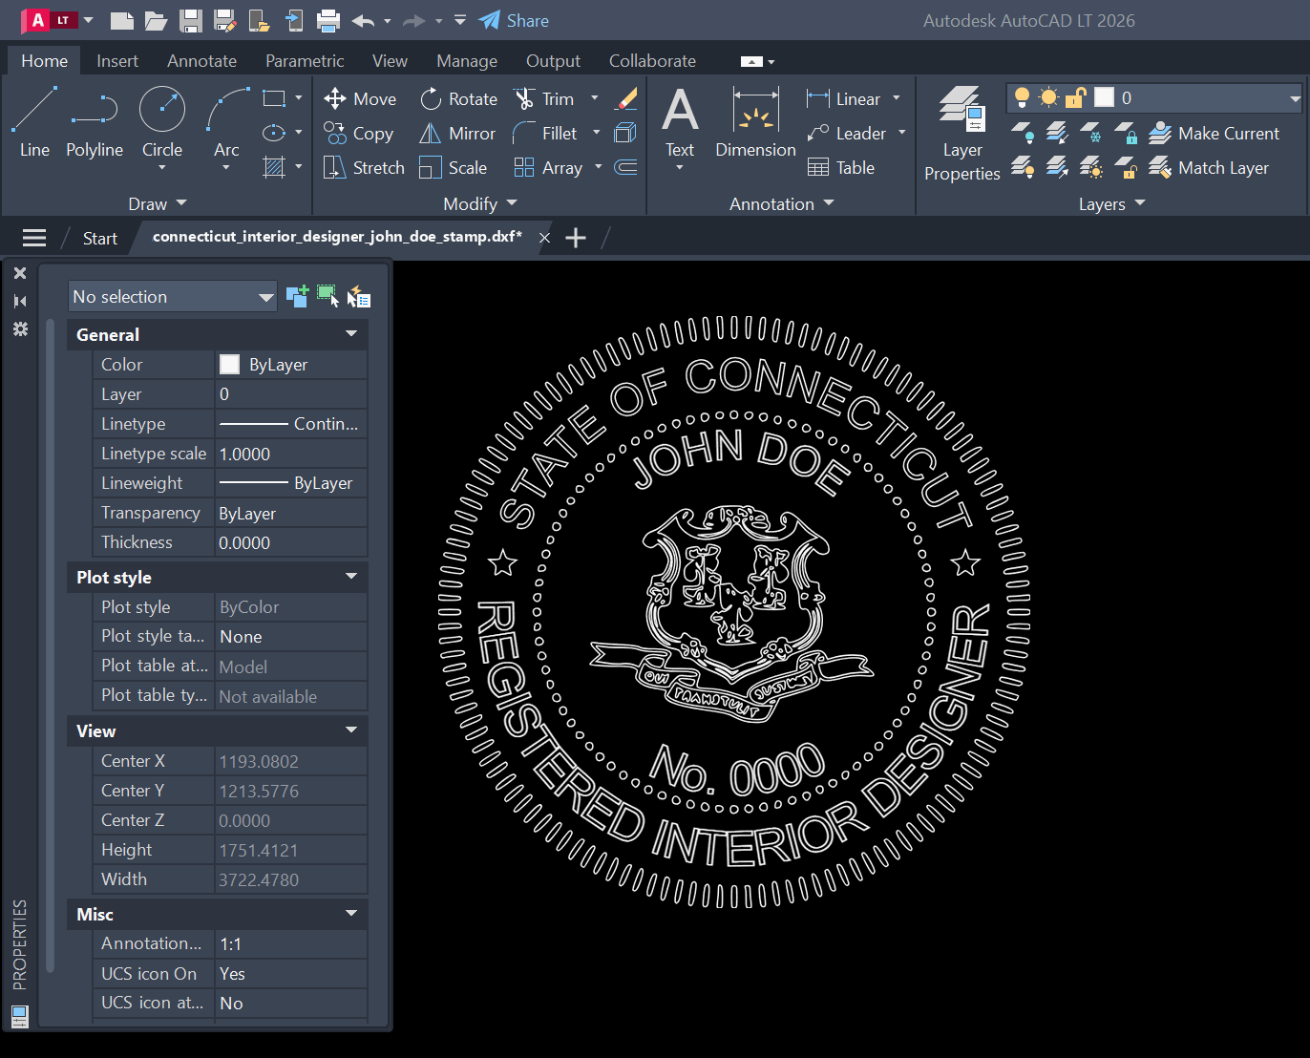This screenshot has width=1310, height=1058.
Task: Toggle layer 0 freeze sun icon
Action: point(1048,97)
